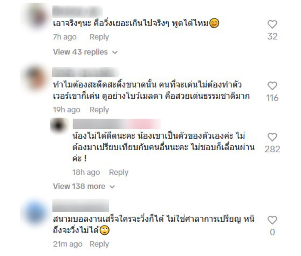
Task: Click the chevron next to View 138 more
Action: [112, 187]
